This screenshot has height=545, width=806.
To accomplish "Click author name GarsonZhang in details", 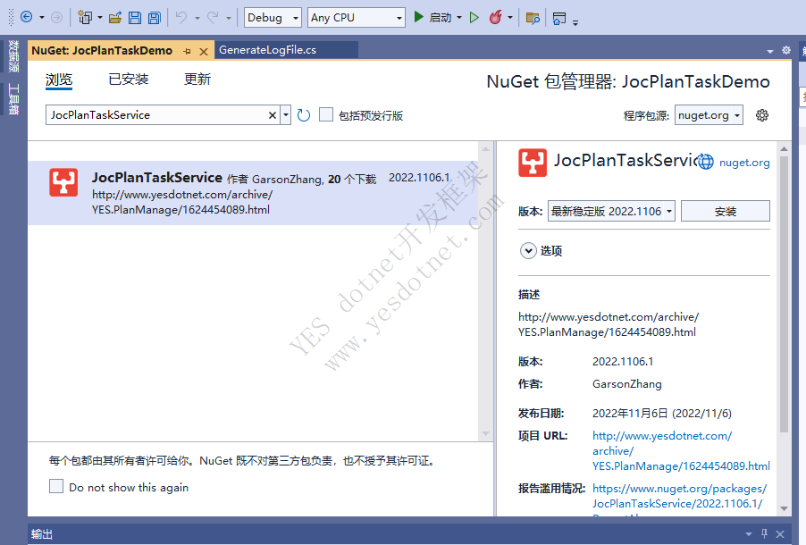I will pos(626,384).
